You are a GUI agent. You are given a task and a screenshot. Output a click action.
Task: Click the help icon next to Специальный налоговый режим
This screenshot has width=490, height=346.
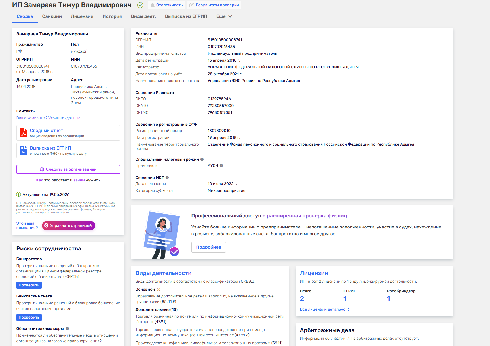point(202,159)
